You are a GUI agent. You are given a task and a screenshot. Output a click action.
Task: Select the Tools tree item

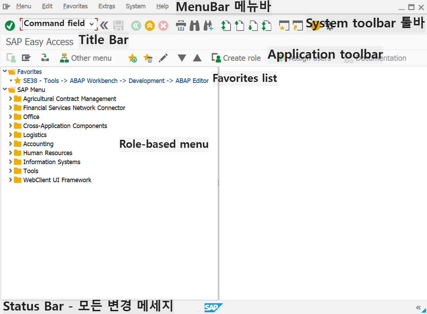click(x=31, y=171)
